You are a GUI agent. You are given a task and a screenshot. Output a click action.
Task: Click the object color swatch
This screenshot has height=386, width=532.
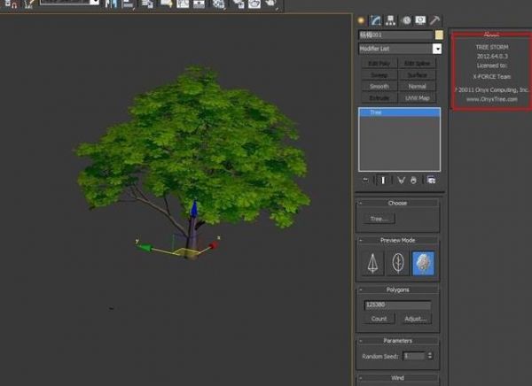click(437, 35)
